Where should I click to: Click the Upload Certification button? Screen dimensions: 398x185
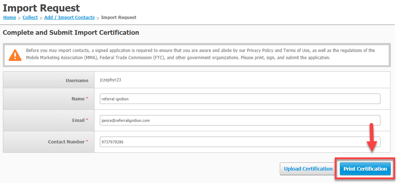[x=308, y=169]
